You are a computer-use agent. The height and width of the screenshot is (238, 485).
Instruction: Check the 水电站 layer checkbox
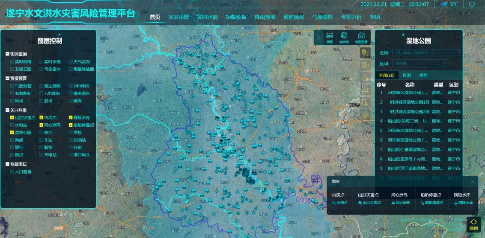[12, 125]
